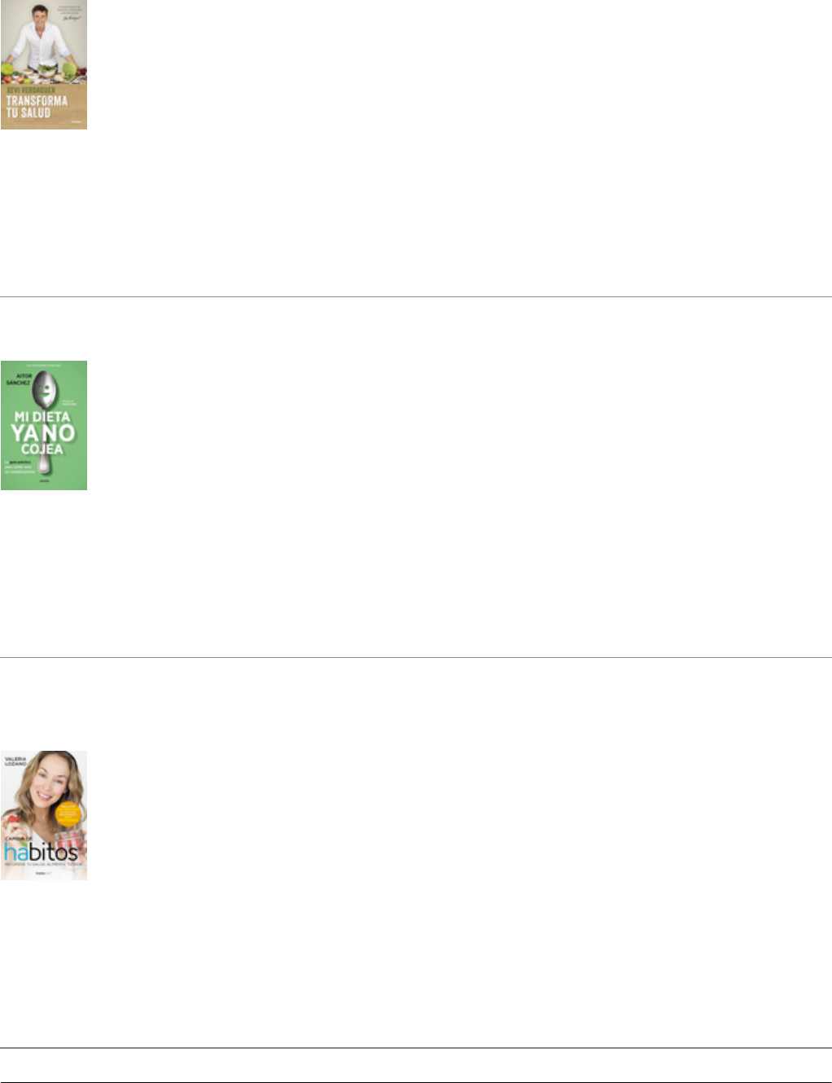
Task: Click Valeria Lozano name on third cover
Action: (16, 760)
